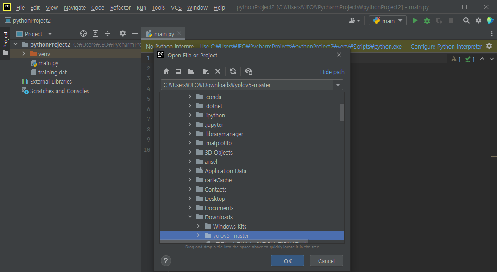Screen dimensions: 497x272
Task: Collapse the pythonProject2 root node
Action: (x=16, y=45)
